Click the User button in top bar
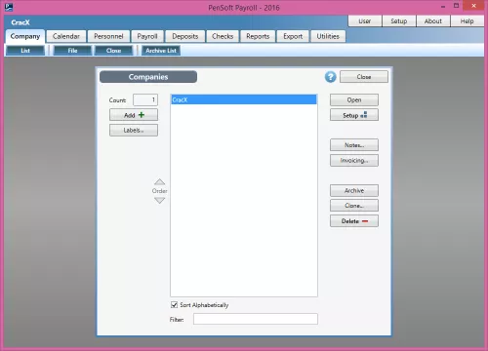 [365, 21]
